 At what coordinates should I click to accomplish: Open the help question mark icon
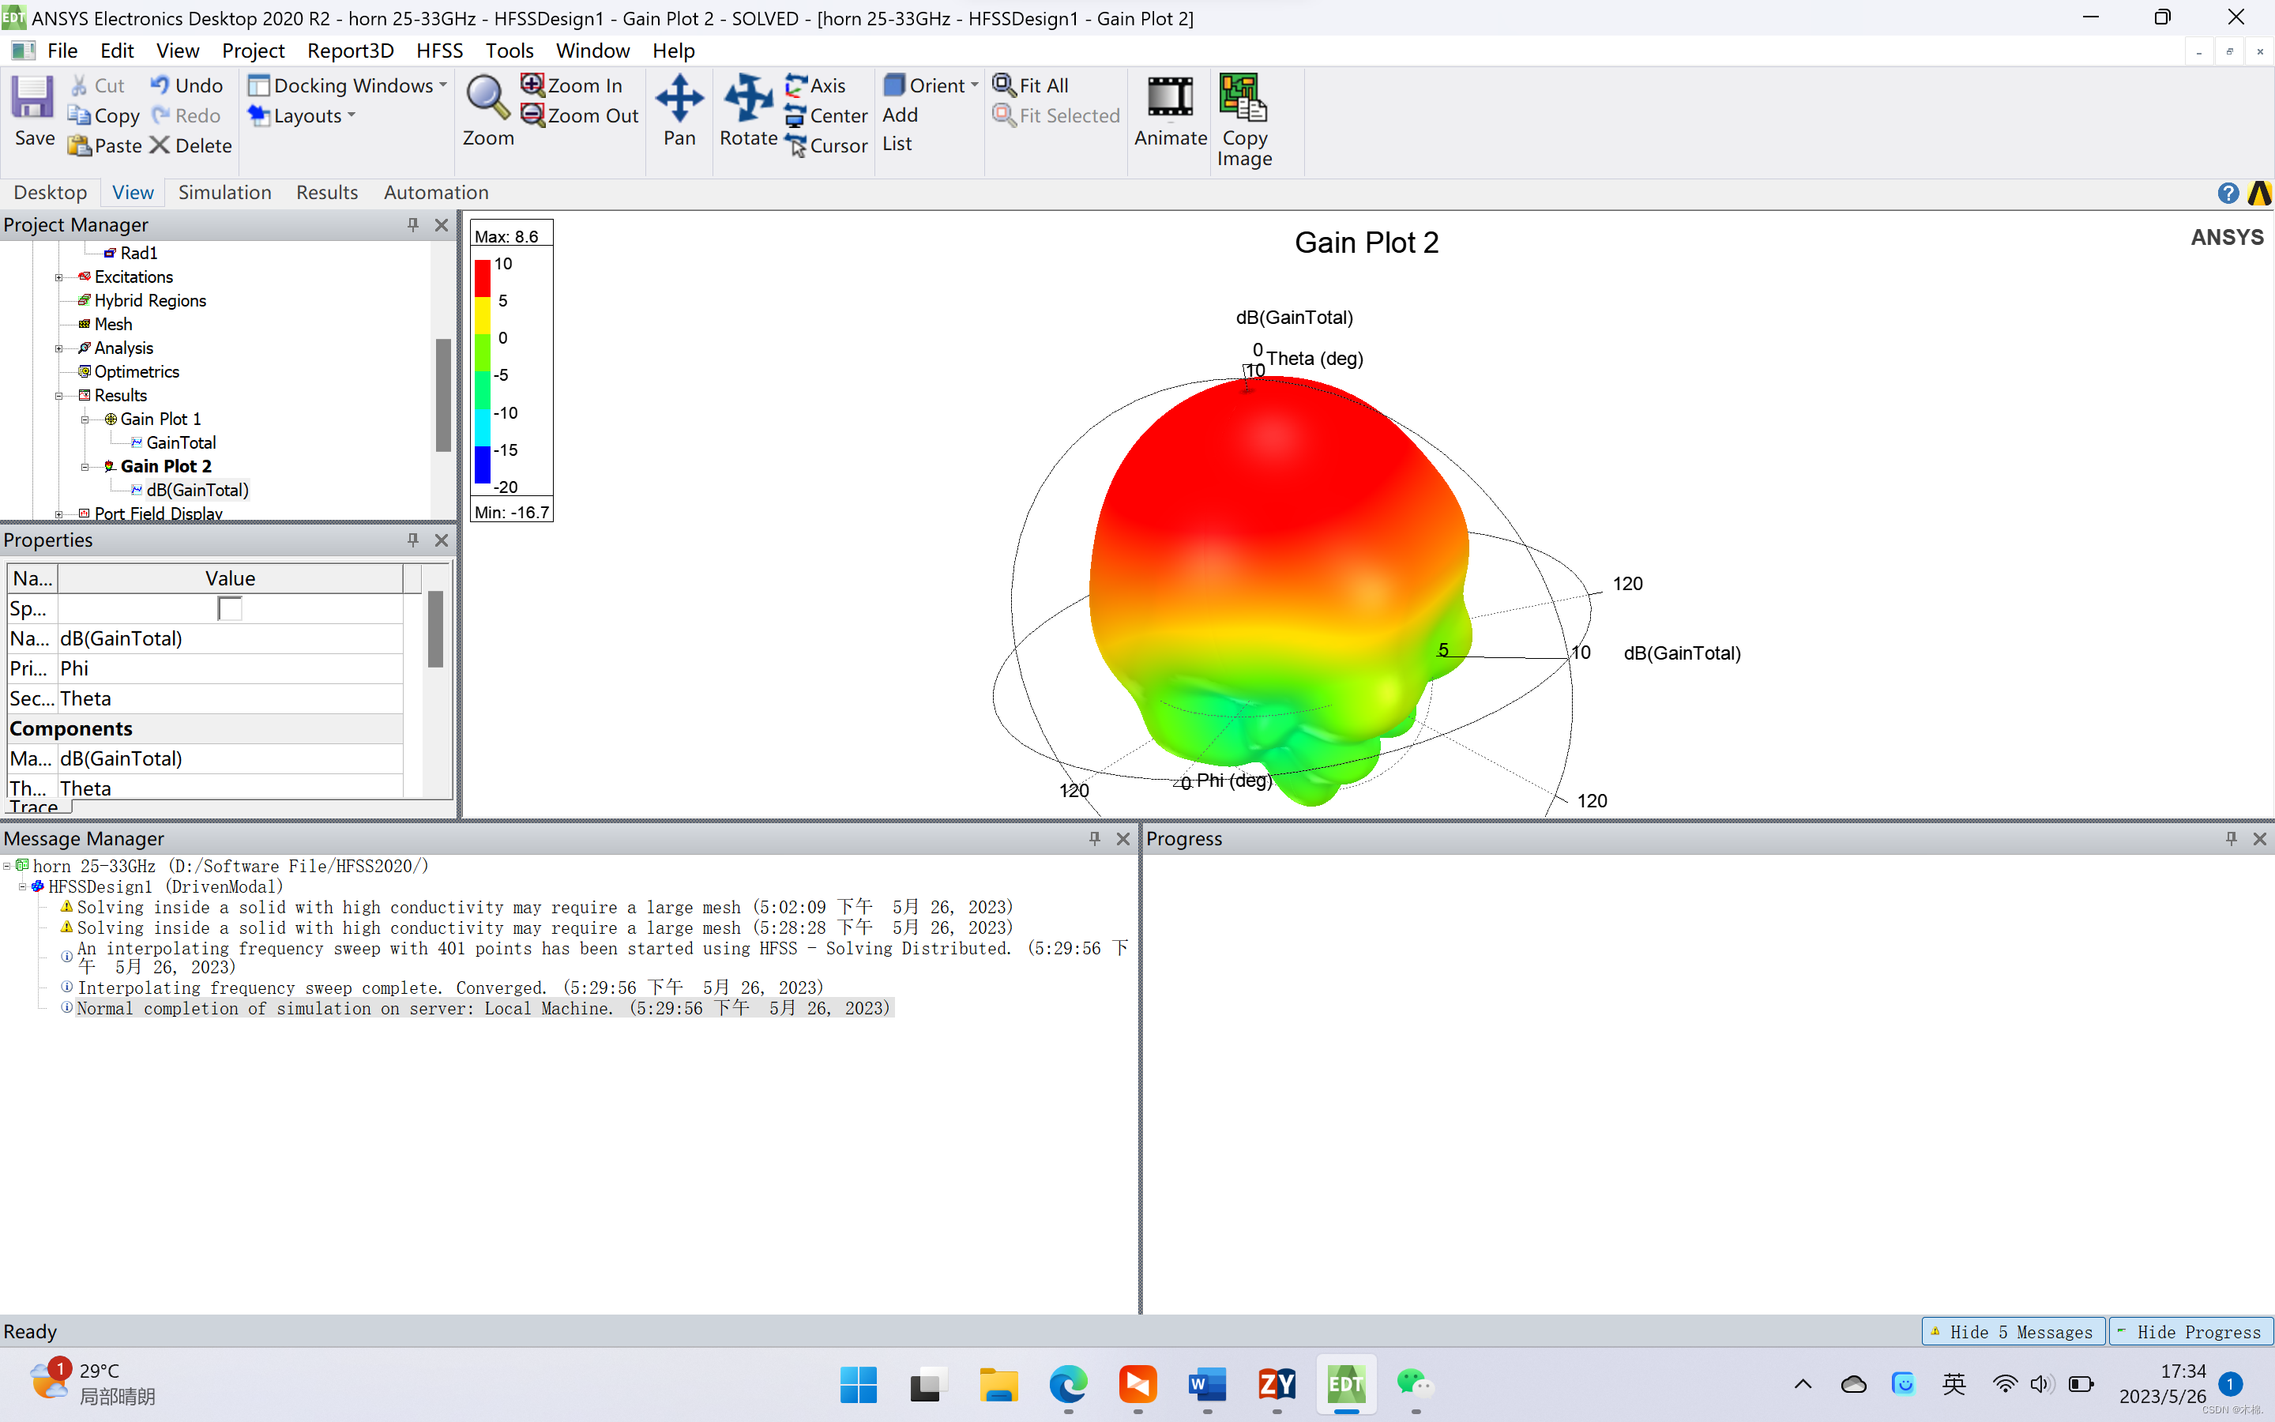coord(2227,193)
